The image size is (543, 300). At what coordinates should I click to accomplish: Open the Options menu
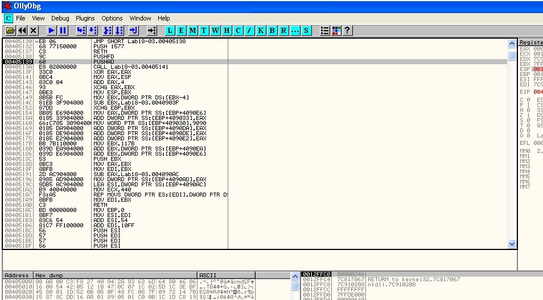(x=112, y=18)
